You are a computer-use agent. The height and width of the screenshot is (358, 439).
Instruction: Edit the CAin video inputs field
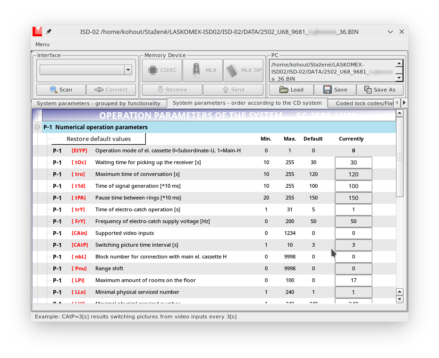pyautogui.click(x=354, y=233)
